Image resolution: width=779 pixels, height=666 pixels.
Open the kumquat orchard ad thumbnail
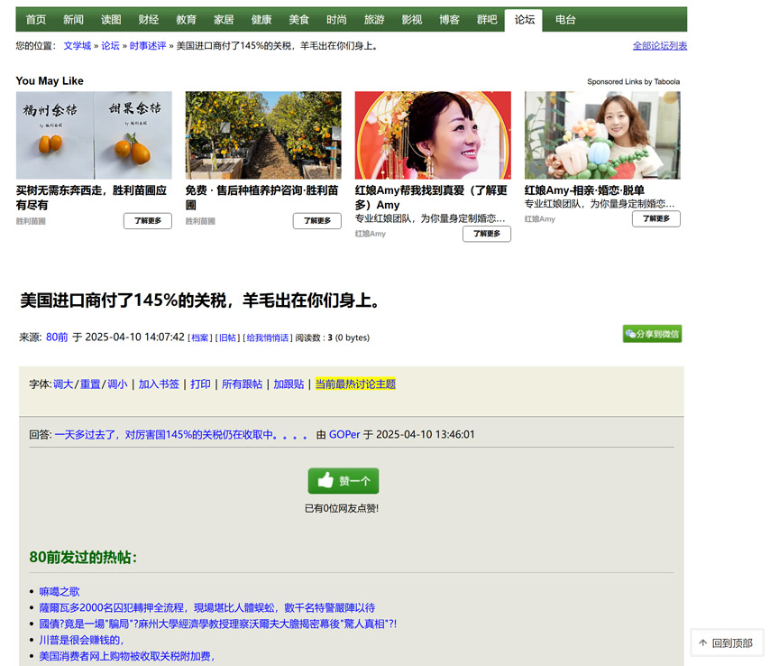pyautogui.click(x=263, y=135)
